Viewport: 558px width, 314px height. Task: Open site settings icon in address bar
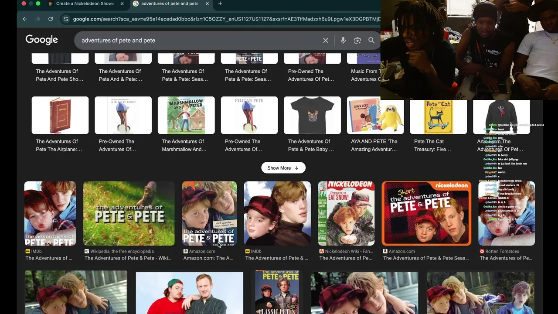pos(66,19)
